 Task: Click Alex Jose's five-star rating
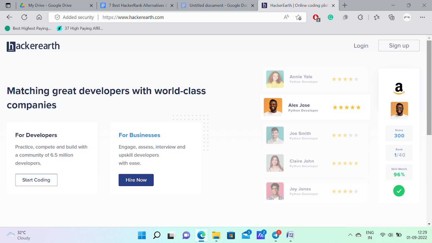tap(347, 107)
